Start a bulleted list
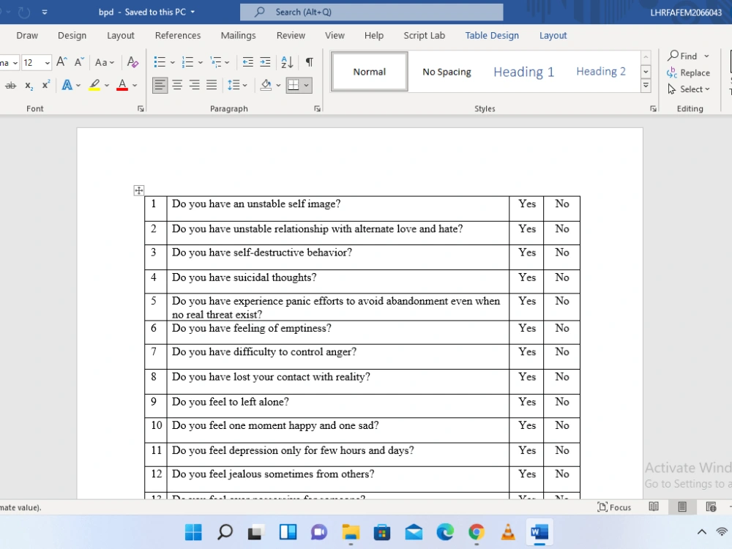The height and width of the screenshot is (549, 732). pyautogui.click(x=160, y=62)
